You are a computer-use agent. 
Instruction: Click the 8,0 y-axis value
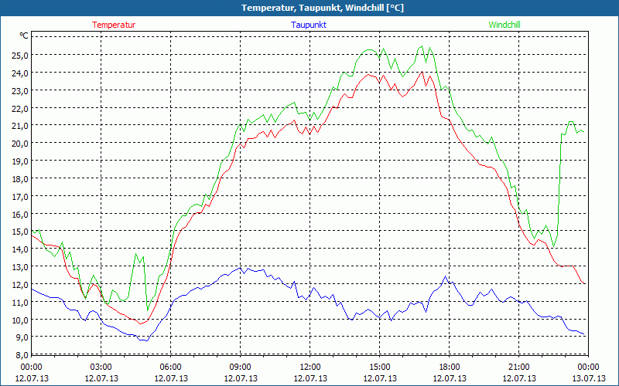[x=22, y=355]
